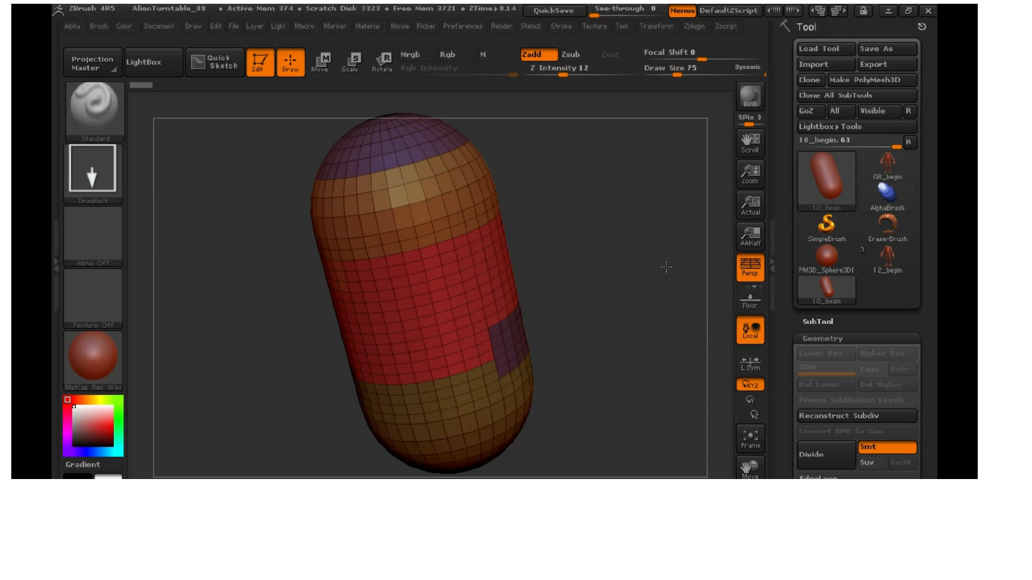Toggle Persp perspective view

pos(750,267)
